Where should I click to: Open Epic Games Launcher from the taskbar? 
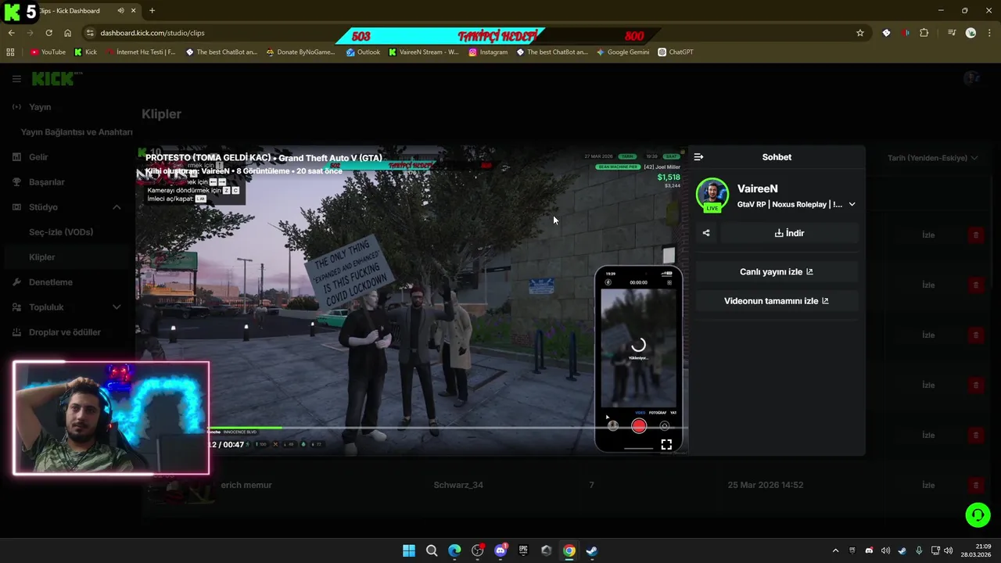pyautogui.click(x=523, y=550)
